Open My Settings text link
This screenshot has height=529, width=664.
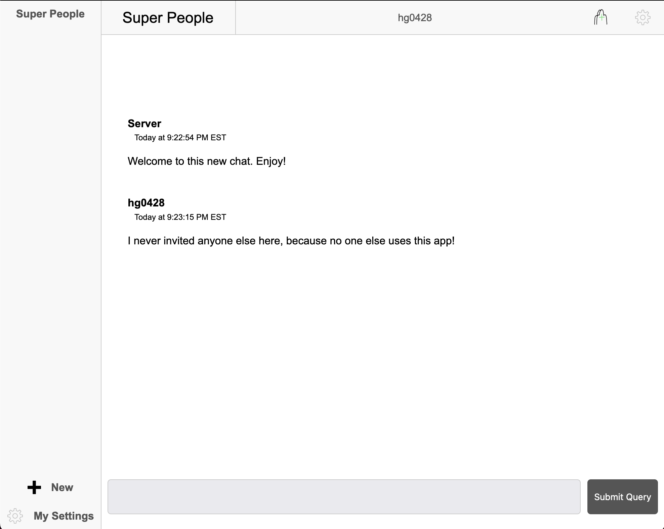click(x=64, y=516)
